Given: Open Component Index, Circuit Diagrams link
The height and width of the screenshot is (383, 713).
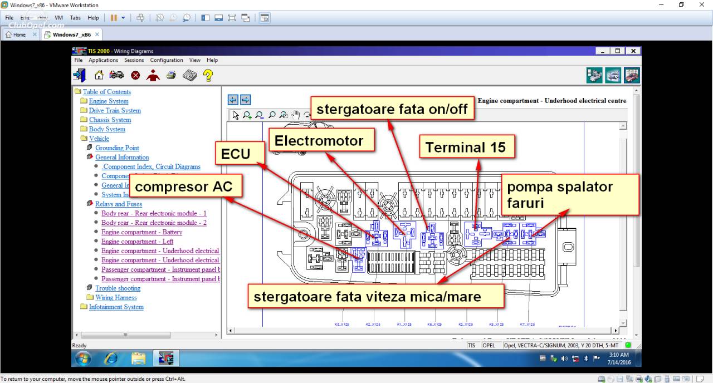Looking at the screenshot, I should coord(151,166).
